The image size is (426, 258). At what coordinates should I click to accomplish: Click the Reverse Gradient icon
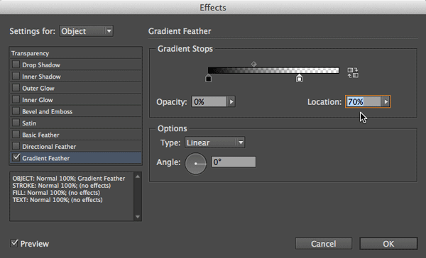pyautogui.click(x=353, y=73)
